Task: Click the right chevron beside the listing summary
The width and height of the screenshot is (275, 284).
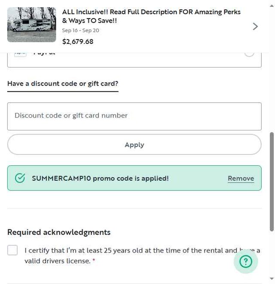Action: [255, 26]
